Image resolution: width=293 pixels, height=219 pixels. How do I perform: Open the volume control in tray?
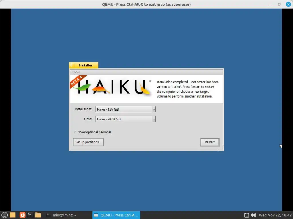click(x=254, y=215)
